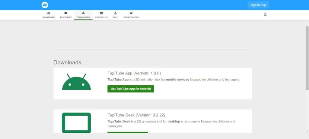Viewport: 309px width, 139px height.
Task: Click the green Android robot image
Action: (x=76, y=82)
